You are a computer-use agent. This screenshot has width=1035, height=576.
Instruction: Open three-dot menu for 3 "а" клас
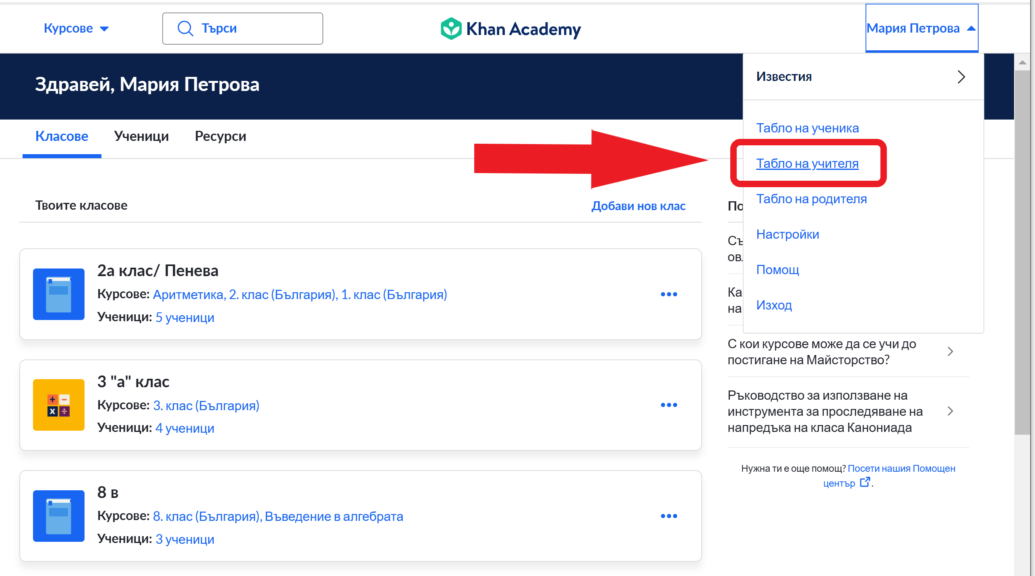pos(669,405)
